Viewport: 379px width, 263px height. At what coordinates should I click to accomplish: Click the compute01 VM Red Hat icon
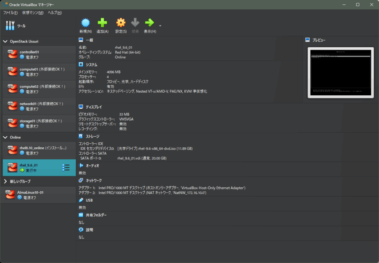12,72
